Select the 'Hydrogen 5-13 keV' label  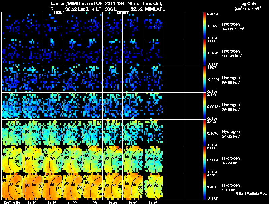coord(231,188)
